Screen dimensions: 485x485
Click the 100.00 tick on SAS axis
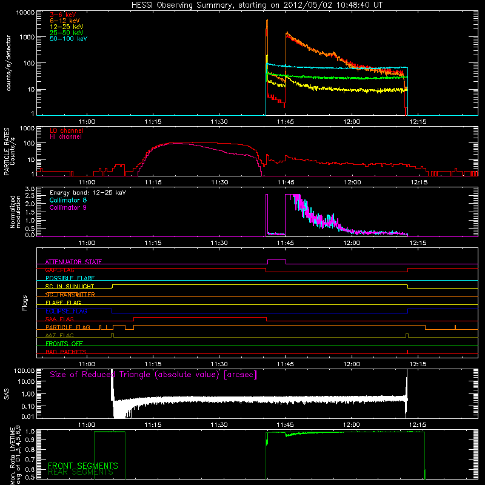coord(24,370)
